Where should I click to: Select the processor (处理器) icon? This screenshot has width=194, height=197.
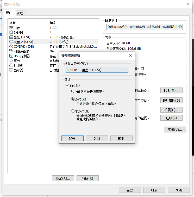[x=11, y=33]
